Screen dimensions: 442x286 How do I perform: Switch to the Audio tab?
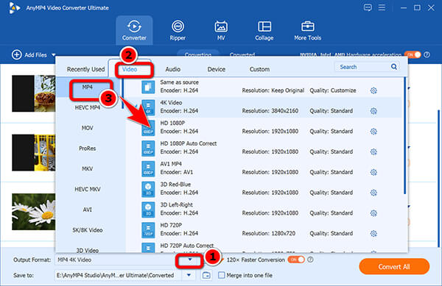click(173, 69)
